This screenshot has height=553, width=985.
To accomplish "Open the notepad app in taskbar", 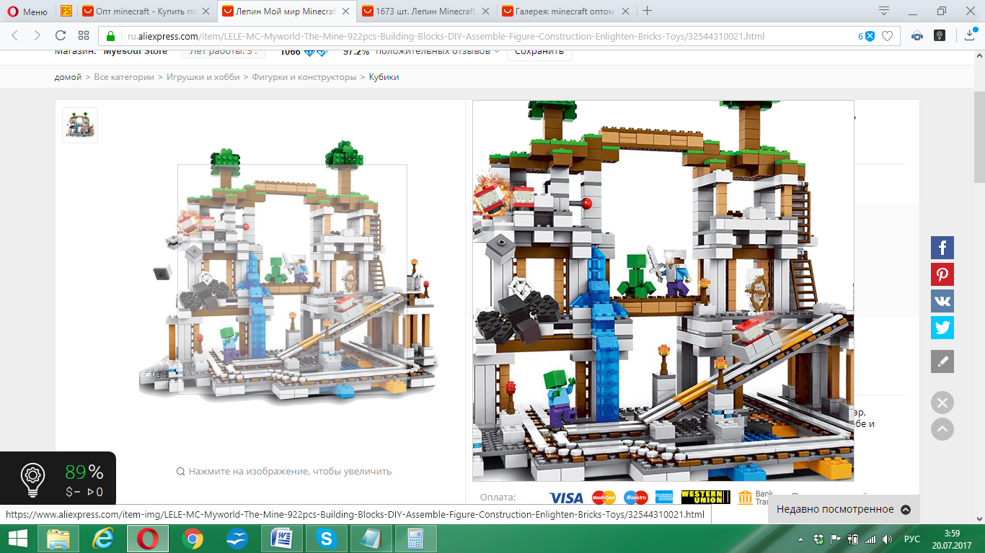I will [371, 539].
